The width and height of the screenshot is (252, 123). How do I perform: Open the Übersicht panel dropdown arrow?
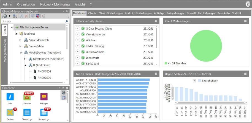pos(59,88)
